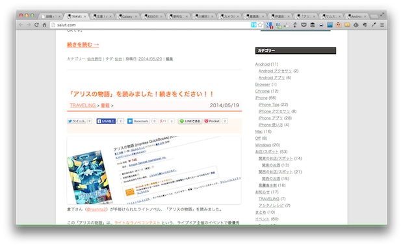This screenshot has height=247, width=403.
Task: Click the Evernote elephant extension icon
Action: pyautogui.click(x=365, y=25)
